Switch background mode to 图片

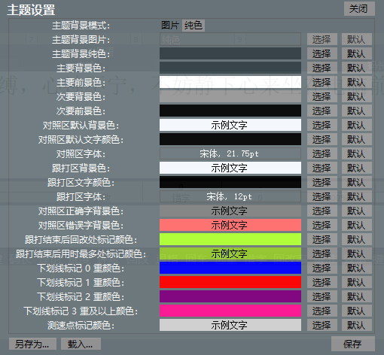coord(170,26)
